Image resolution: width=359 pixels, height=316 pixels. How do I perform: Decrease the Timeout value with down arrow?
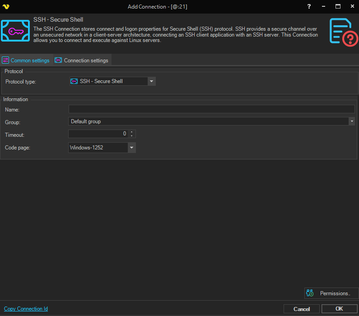(x=131, y=136)
